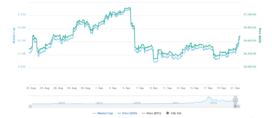
Task: Click the tallest peak in the navigator chart
Action: [x=208, y=97]
